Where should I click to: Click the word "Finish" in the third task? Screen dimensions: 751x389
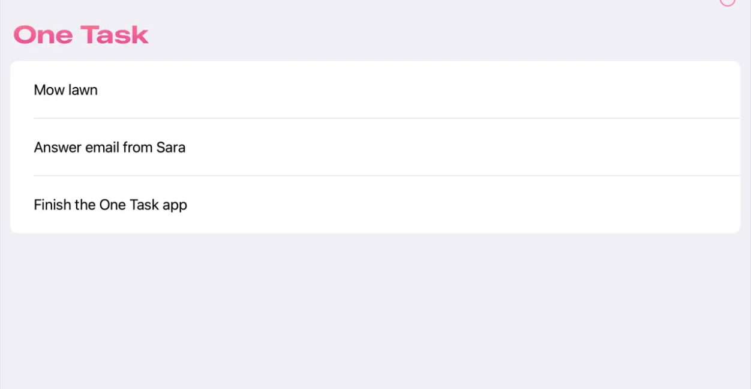52,205
